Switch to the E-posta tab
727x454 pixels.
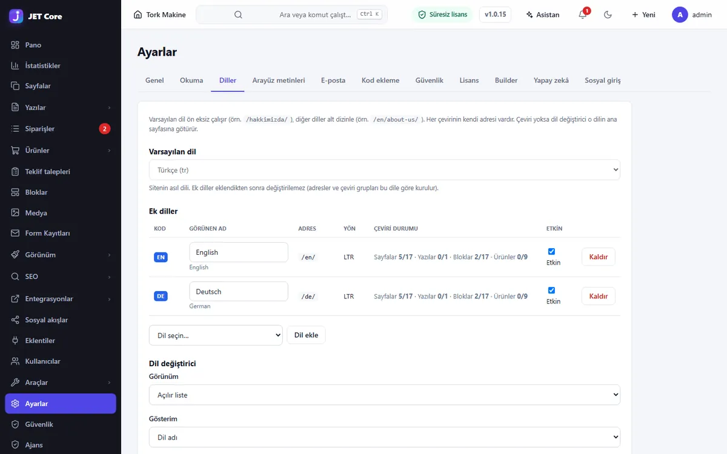333,81
